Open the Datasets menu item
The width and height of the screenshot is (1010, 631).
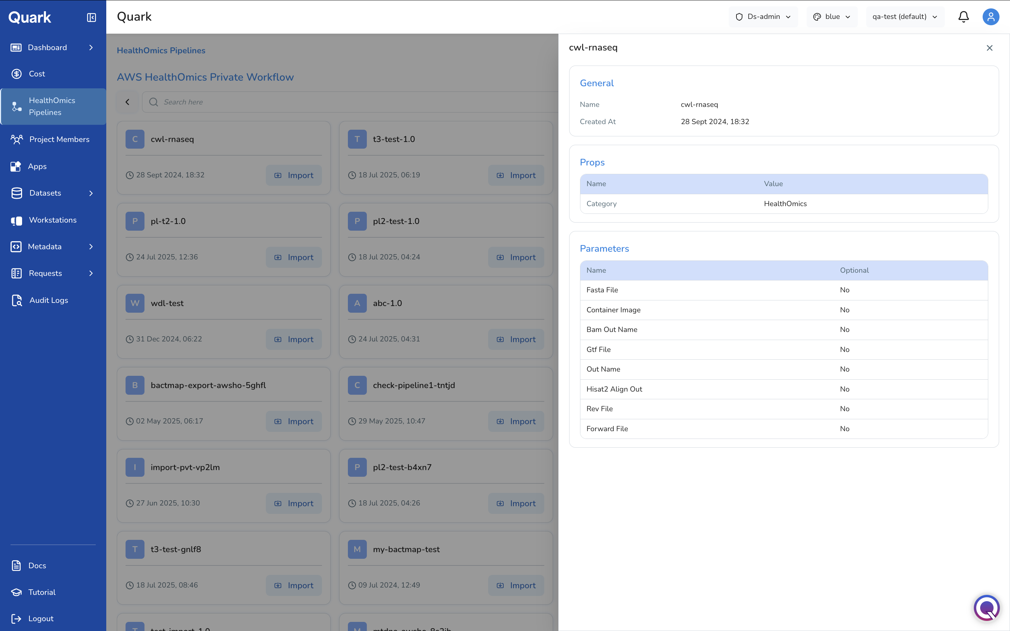coord(45,193)
